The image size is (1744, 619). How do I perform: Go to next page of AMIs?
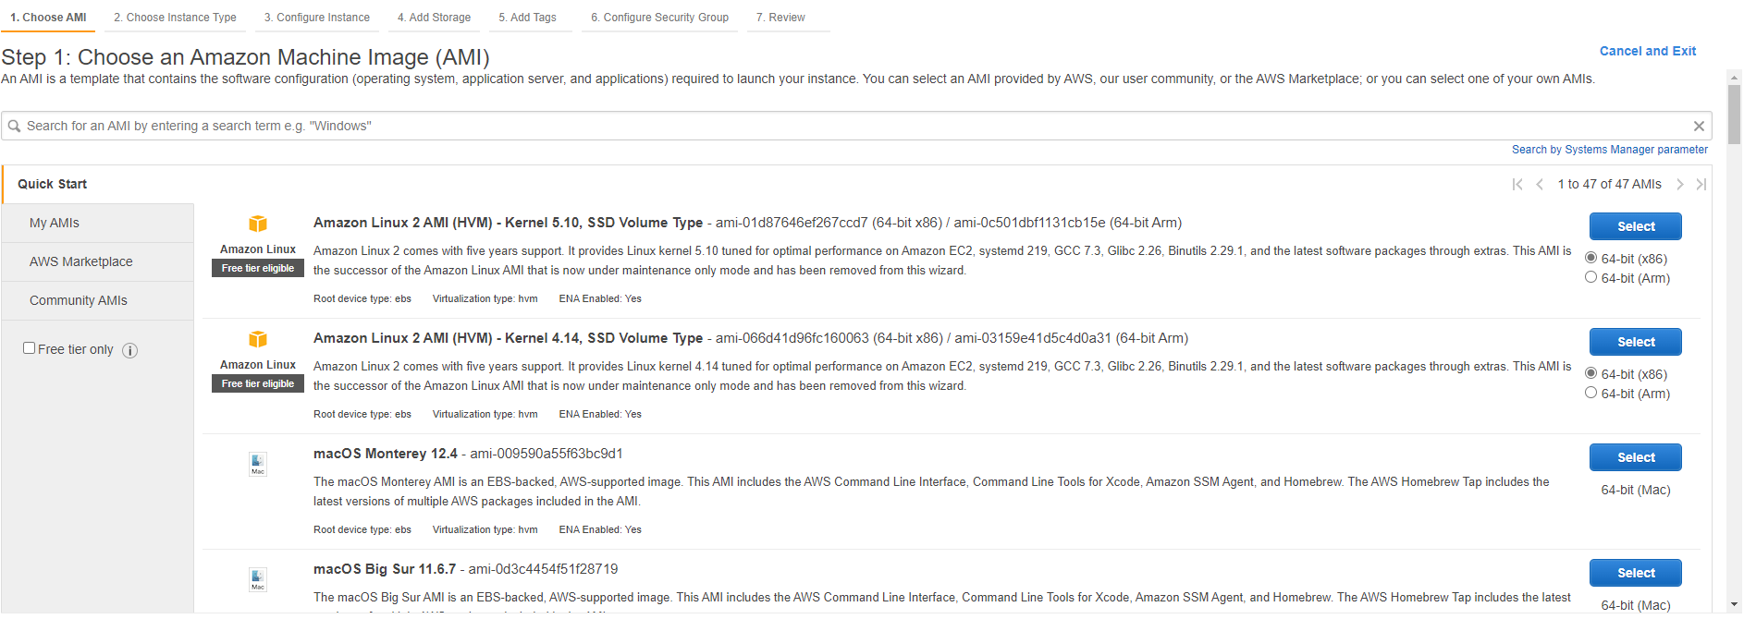tap(1680, 185)
